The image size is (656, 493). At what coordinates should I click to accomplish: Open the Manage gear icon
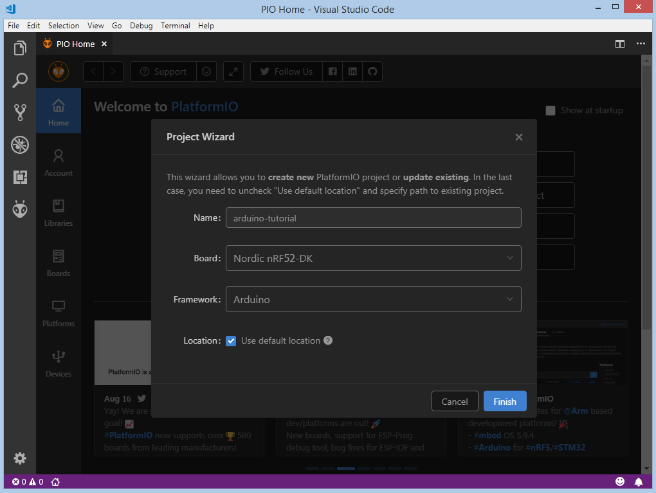click(20, 458)
